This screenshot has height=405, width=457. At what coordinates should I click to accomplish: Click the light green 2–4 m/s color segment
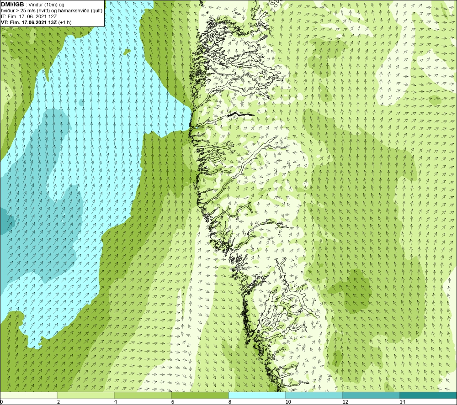click(85, 395)
